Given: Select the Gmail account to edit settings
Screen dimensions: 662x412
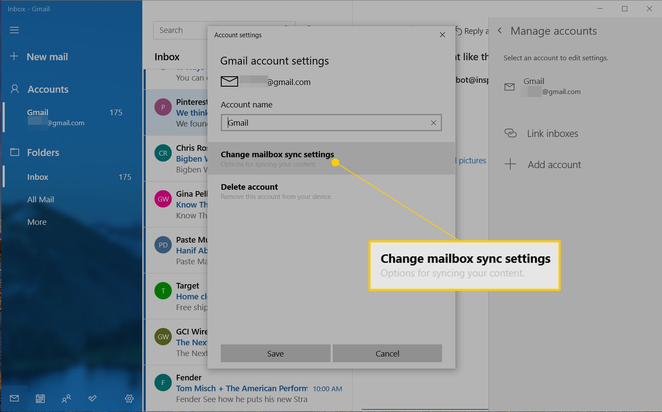Looking at the screenshot, I should [x=575, y=86].
